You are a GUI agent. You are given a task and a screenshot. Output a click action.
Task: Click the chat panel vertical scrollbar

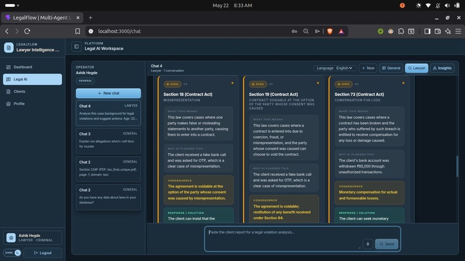pyautogui.click(x=457, y=166)
